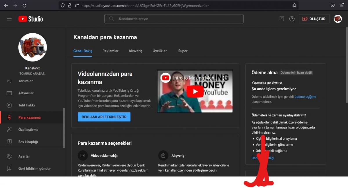Click the Para kazanma dollar sidebar icon
Viewport: 348px width, 188px height.
(x=9, y=117)
